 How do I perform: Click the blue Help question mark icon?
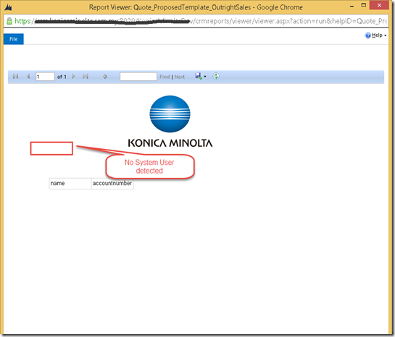tap(367, 35)
